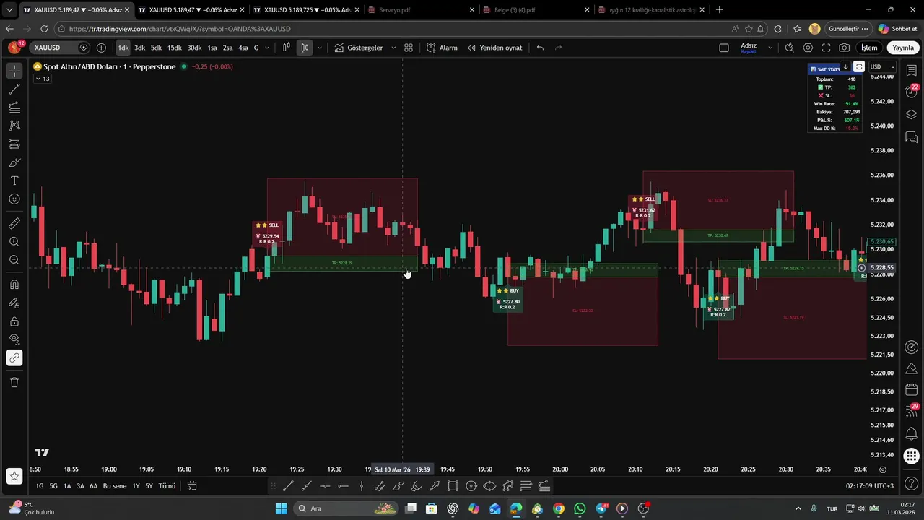This screenshot has width=924, height=520.
Task: Select the 1sa timeframe
Action: [212, 48]
